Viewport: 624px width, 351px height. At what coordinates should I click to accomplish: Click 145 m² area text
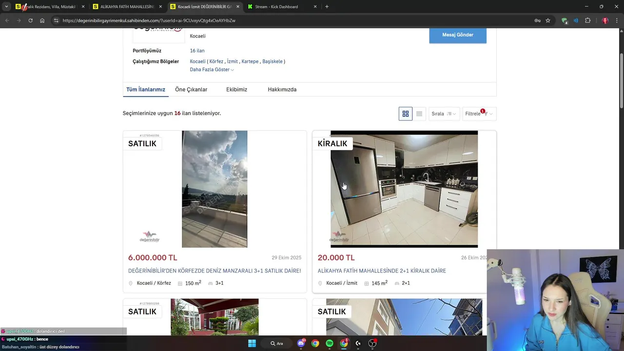coord(379,283)
